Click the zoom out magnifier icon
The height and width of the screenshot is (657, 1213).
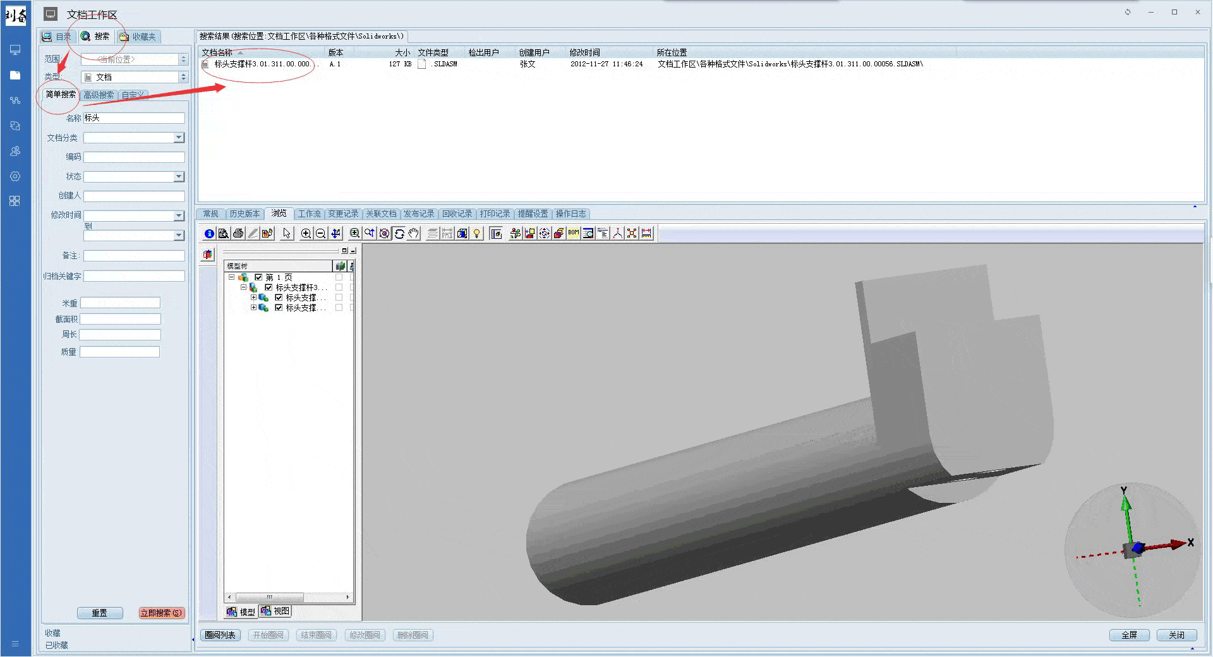320,233
